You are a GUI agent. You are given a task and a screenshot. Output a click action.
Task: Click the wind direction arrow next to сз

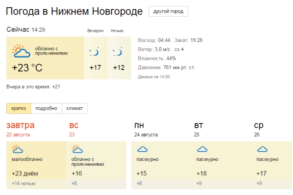tap(183, 49)
